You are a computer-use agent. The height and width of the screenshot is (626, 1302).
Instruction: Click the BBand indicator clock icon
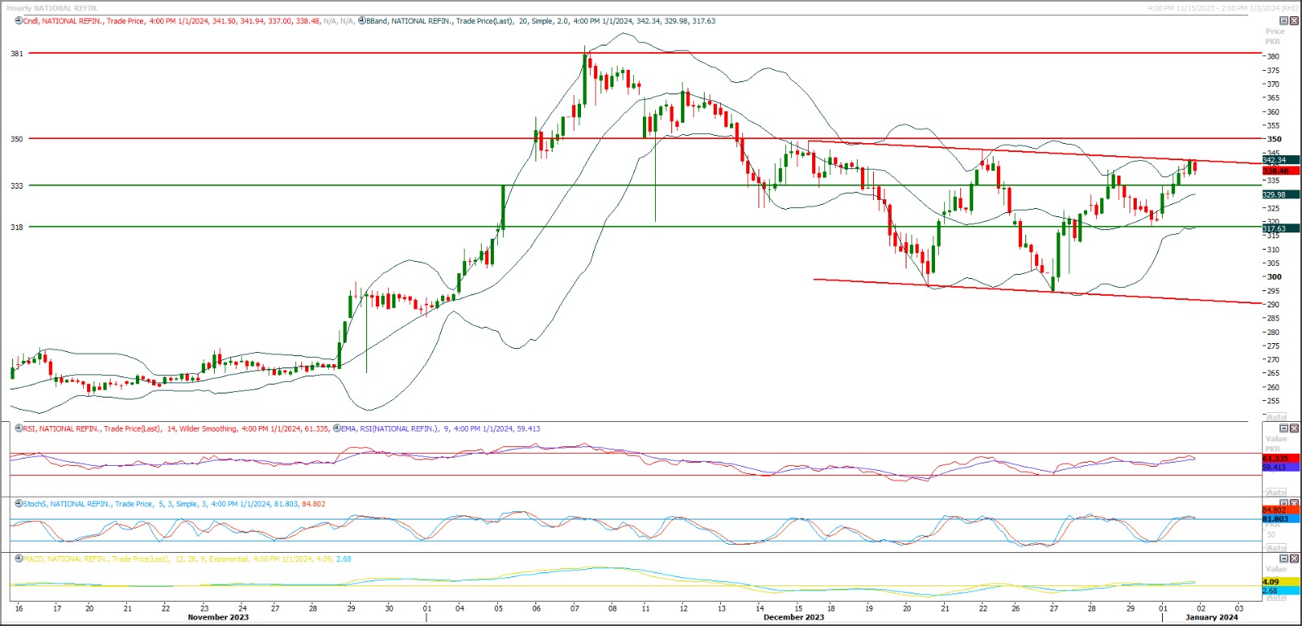point(362,21)
